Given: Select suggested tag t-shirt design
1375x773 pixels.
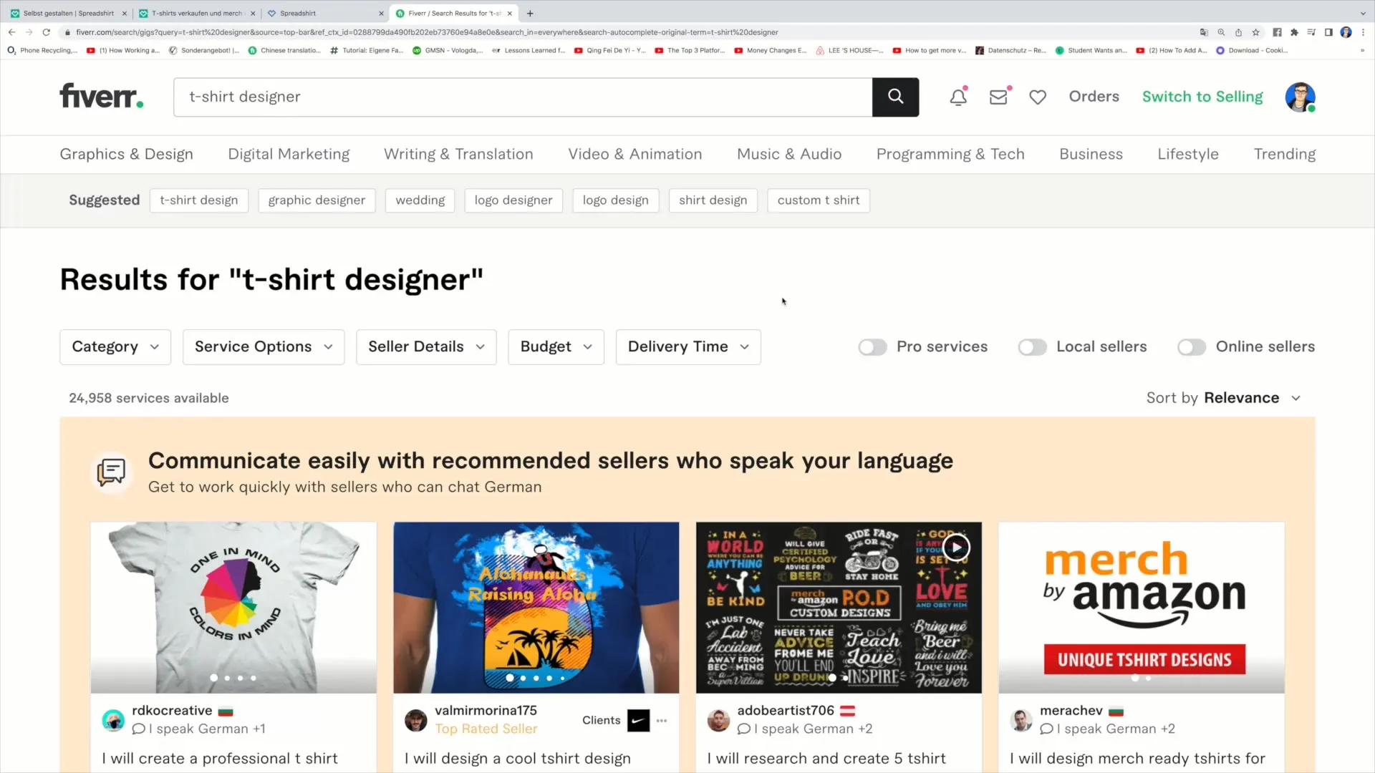Looking at the screenshot, I should pos(199,200).
